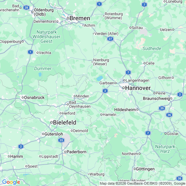186x186 pixels.
Task: Select the Bremen city label
Action: click(80, 18)
